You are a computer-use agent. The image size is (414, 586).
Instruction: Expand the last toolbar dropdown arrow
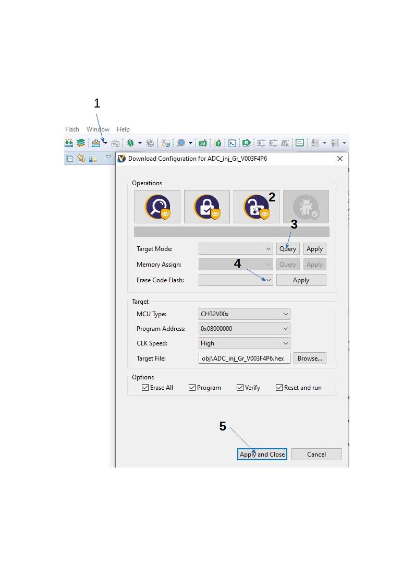[344, 143]
